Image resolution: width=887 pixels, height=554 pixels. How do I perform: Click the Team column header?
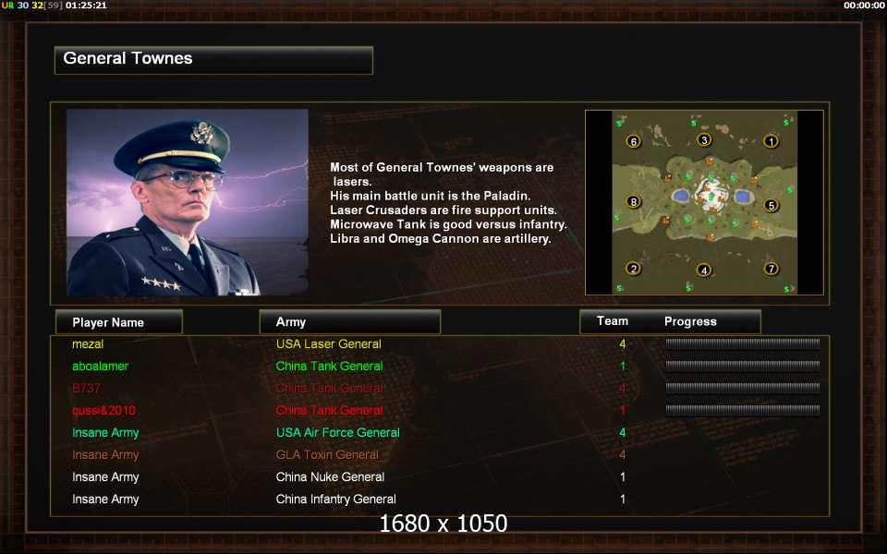tap(613, 321)
